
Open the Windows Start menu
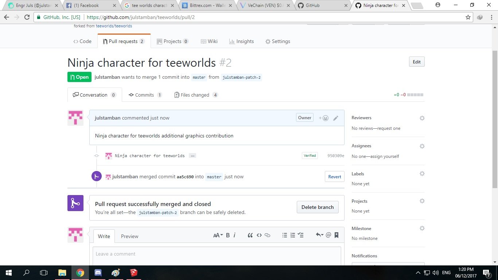pyautogui.click(x=9, y=273)
